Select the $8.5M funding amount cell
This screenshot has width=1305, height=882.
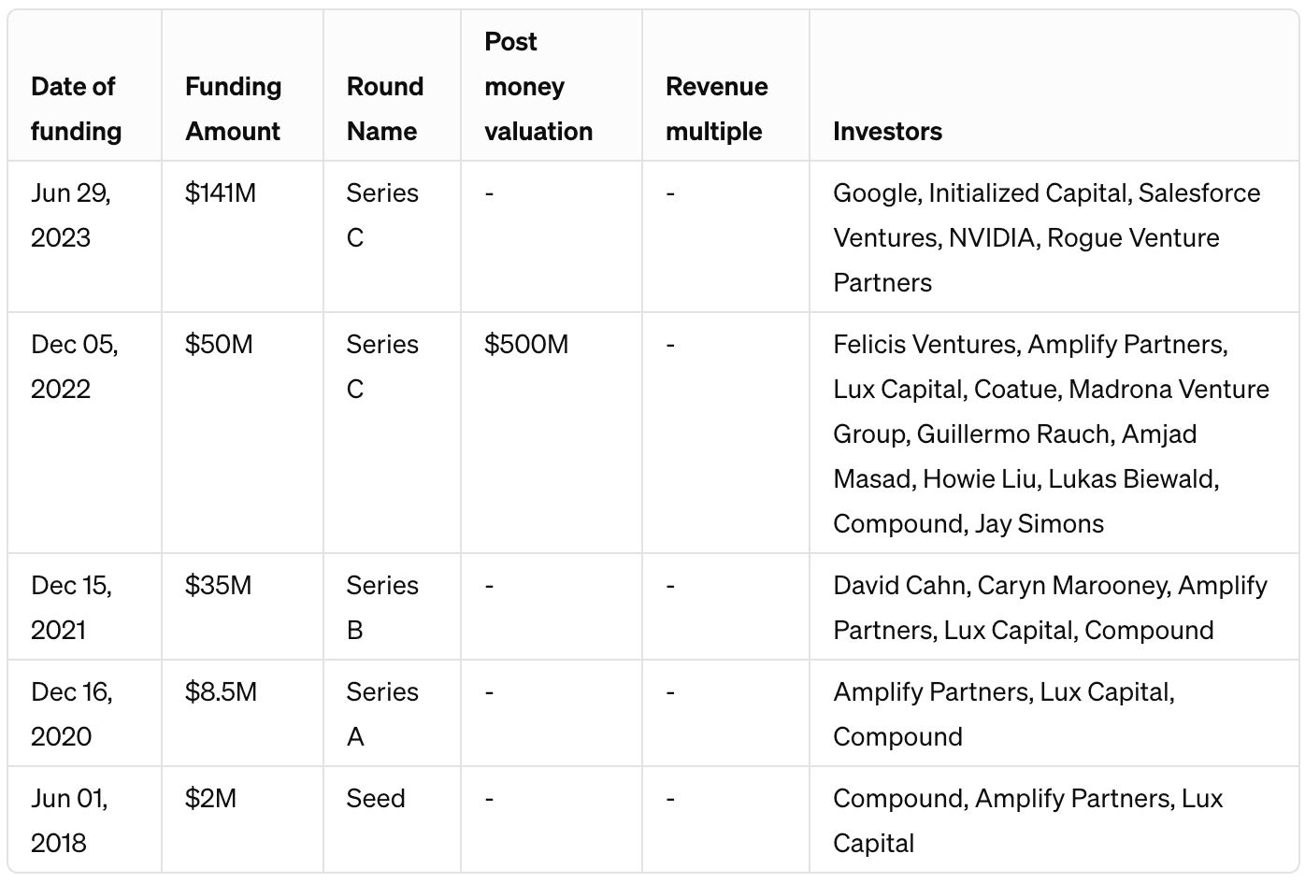pos(242,713)
